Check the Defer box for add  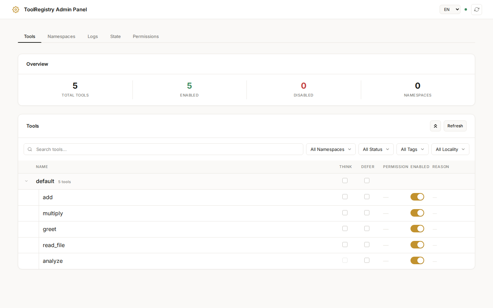click(367, 197)
